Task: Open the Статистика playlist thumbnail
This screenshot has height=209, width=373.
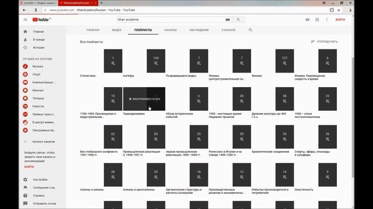Action: click(101, 61)
